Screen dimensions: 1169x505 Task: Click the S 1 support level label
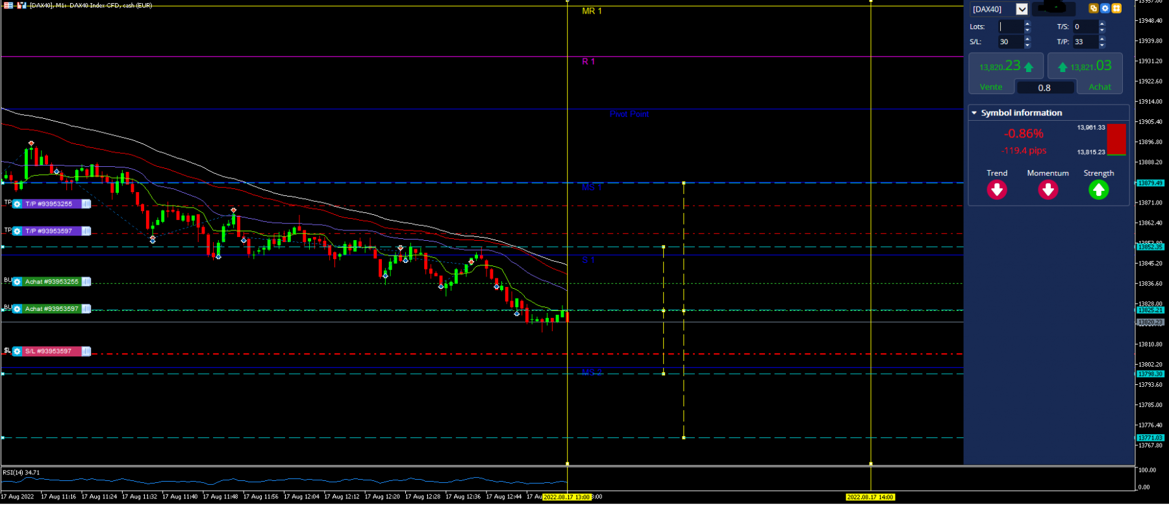coord(588,260)
